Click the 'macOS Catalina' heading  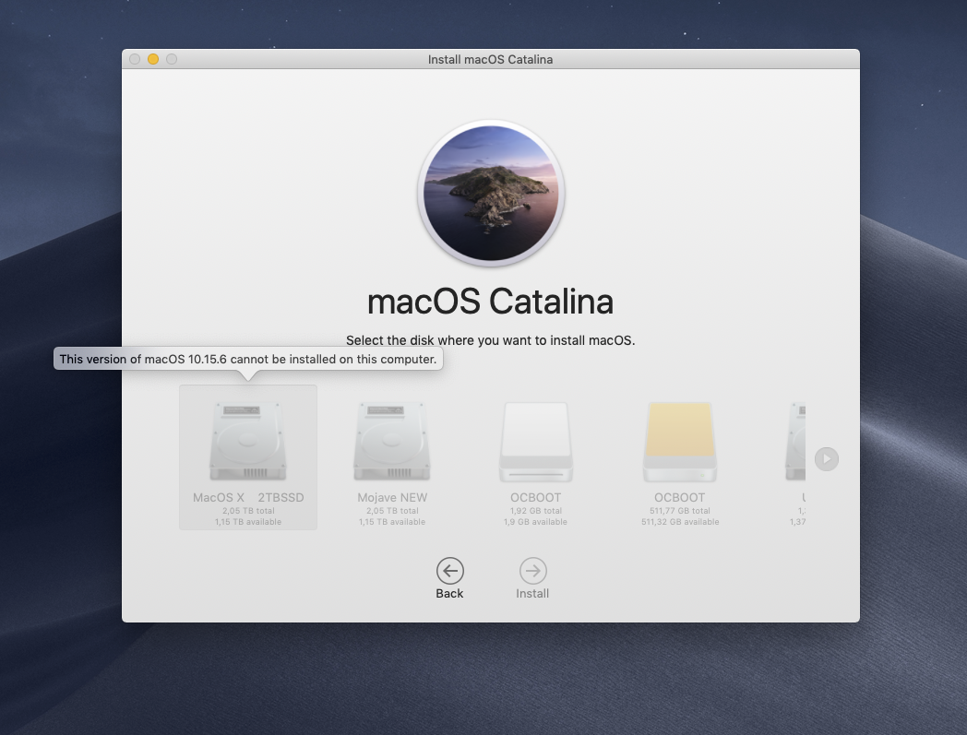pos(490,302)
